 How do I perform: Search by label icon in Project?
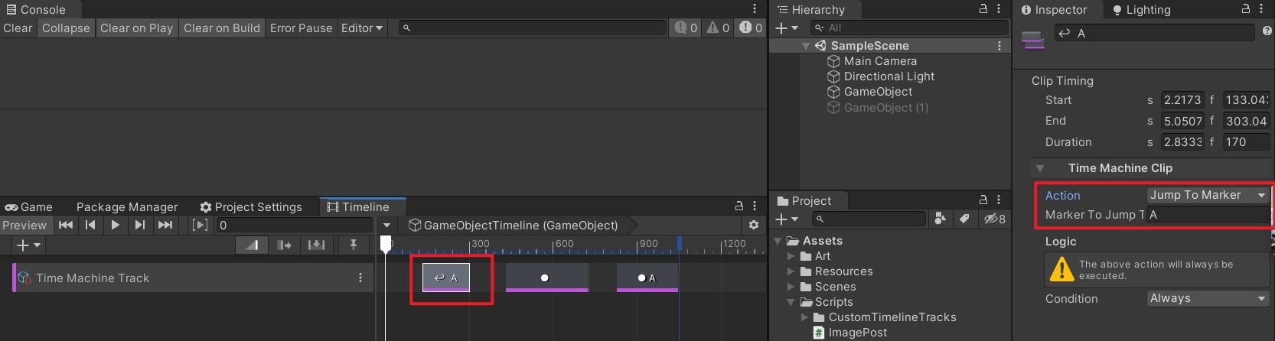pyautogui.click(x=964, y=219)
